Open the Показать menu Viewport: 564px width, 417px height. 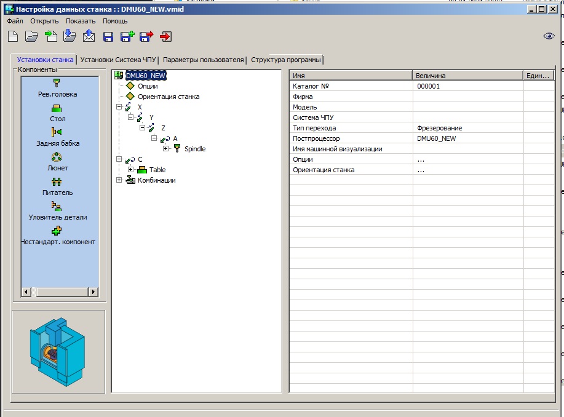click(x=81, y=21)
